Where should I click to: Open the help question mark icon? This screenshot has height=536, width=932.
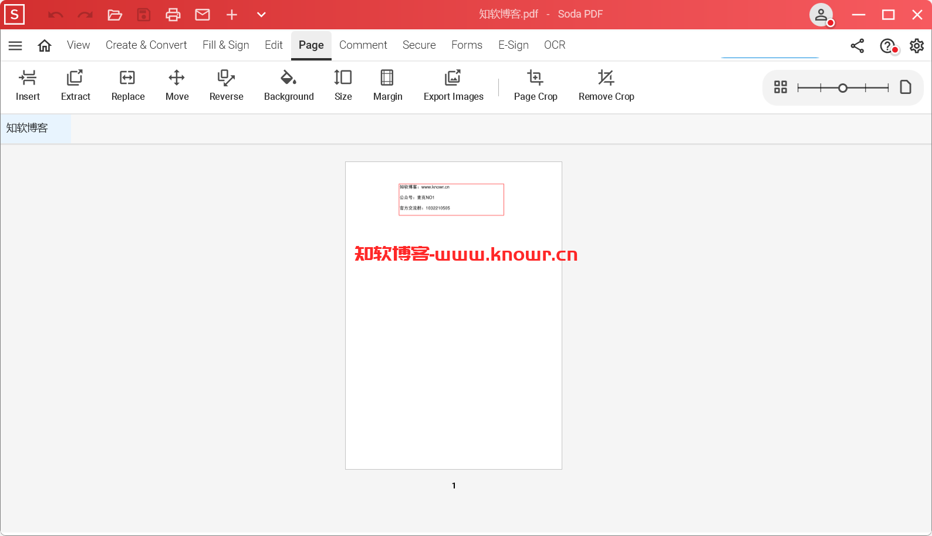(x=888, y=46)
